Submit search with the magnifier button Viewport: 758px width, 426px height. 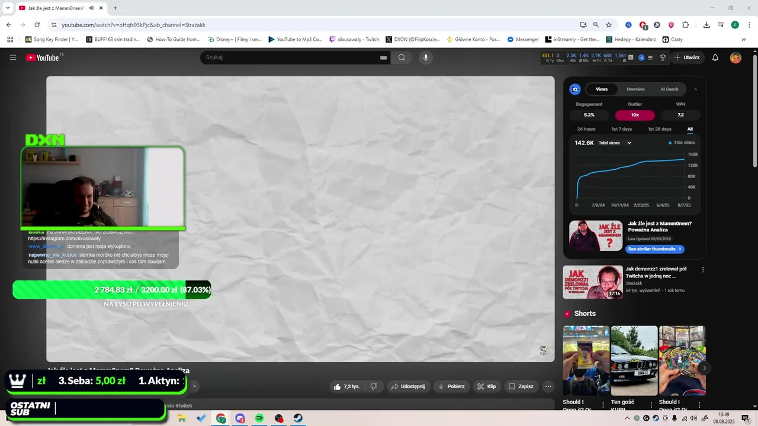[x=402, y=57]
